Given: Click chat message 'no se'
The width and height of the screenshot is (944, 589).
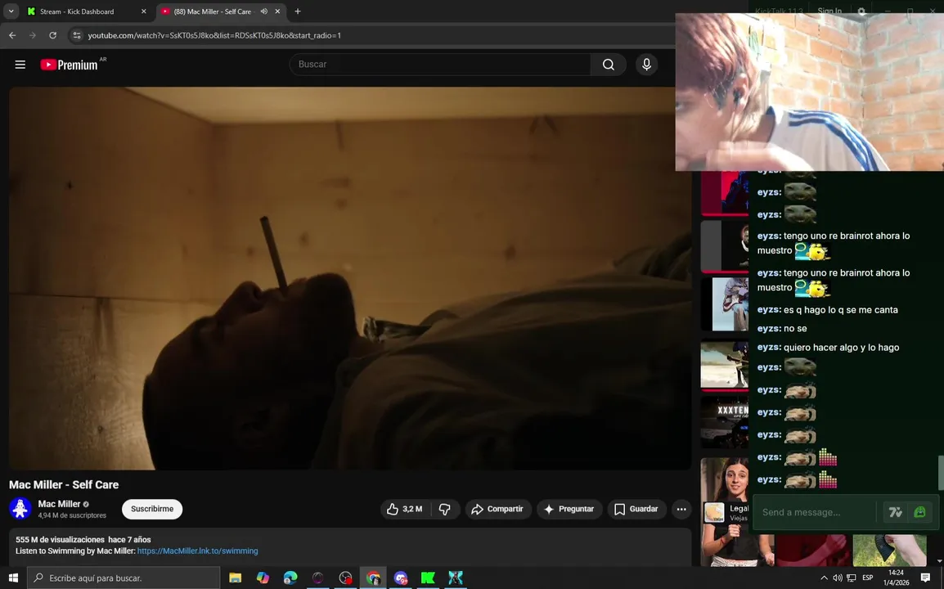Looking at the screenshot, I should (x=781, y=328).
